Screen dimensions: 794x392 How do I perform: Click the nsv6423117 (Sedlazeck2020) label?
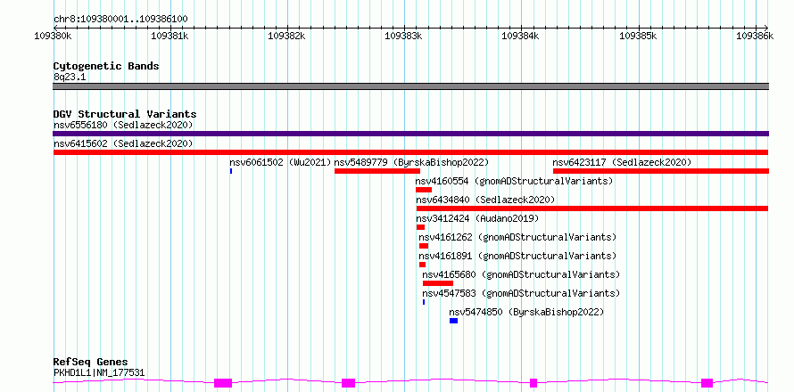tap(622, 162)
